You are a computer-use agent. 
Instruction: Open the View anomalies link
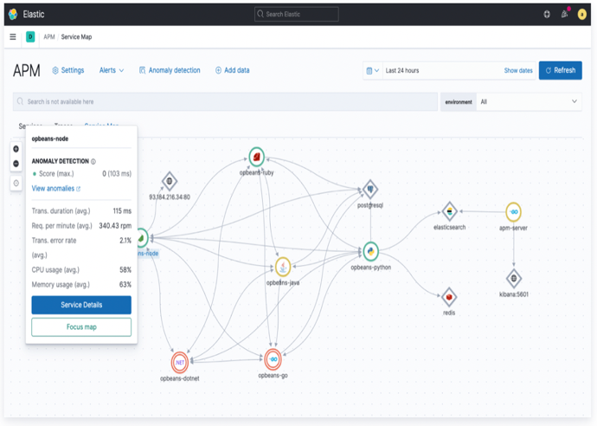pyautogui.click(x=55, y=189)
